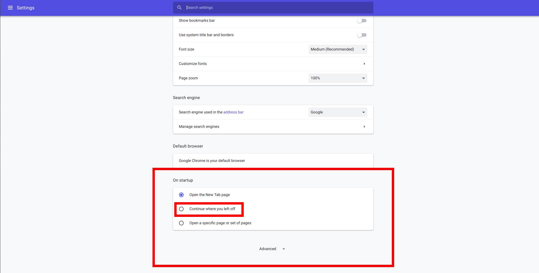Click the Search settings input field
The height and width of the screenshot is (273, 539).
coord(277,8)
